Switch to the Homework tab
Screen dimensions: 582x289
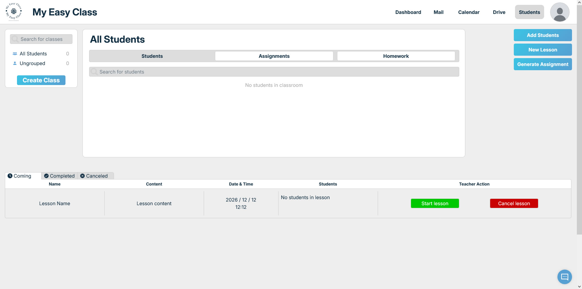(396, 56)
